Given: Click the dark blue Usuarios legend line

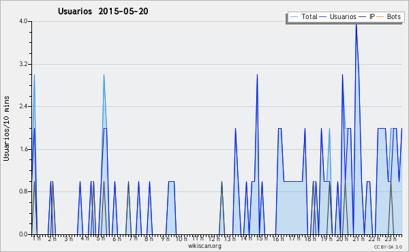Looking at the screenshot, I should pos(323,17).
